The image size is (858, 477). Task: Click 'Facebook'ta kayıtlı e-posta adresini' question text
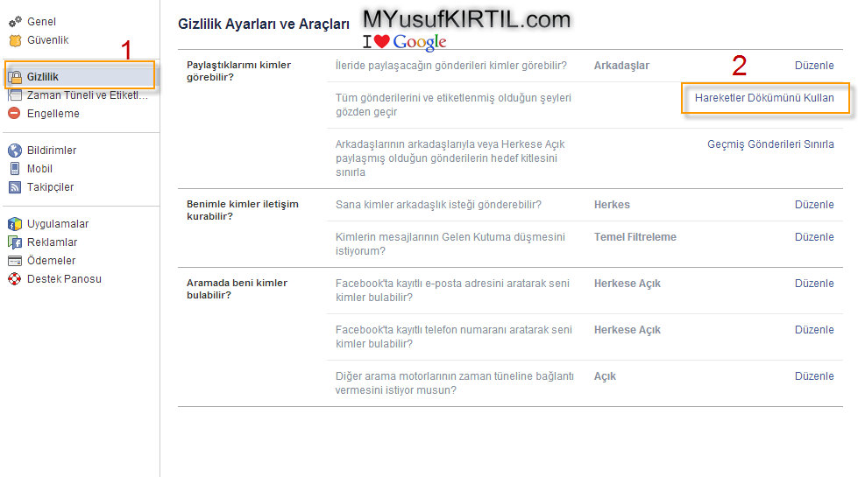[452, 290]
